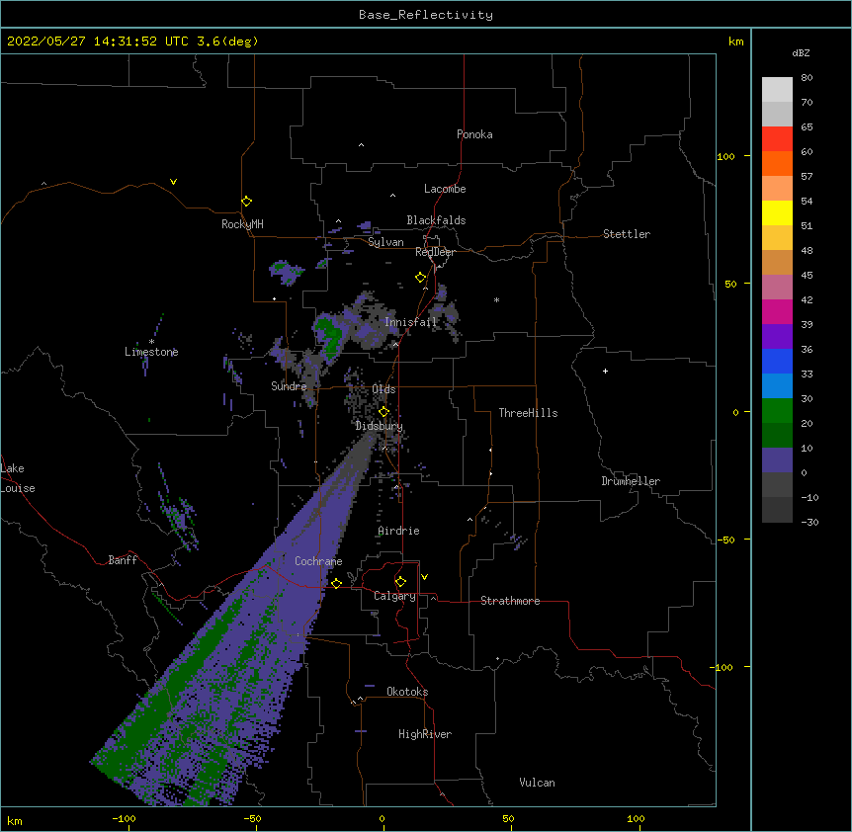Select the light gray 70–80 dBZ legend band
The height and width of the screenshot is (832, 852).
pos(777,90)
